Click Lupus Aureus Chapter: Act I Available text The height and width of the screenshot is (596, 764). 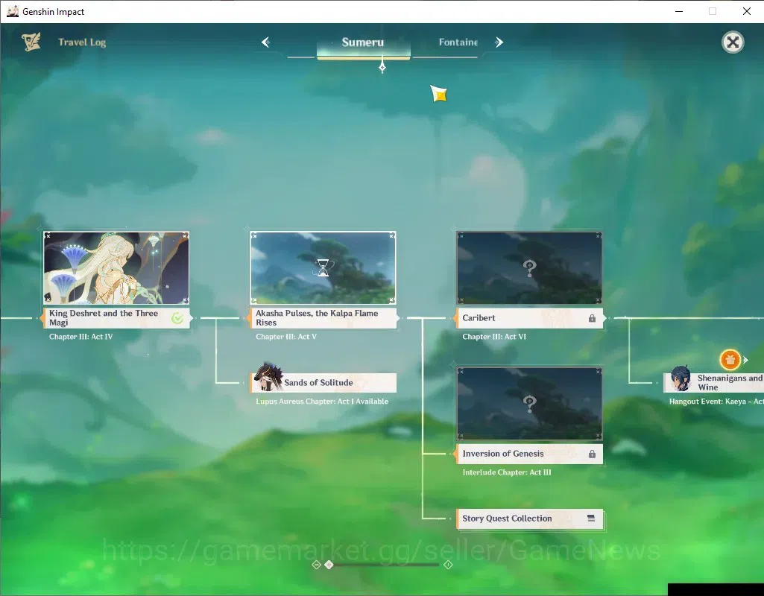coord(322,402)
